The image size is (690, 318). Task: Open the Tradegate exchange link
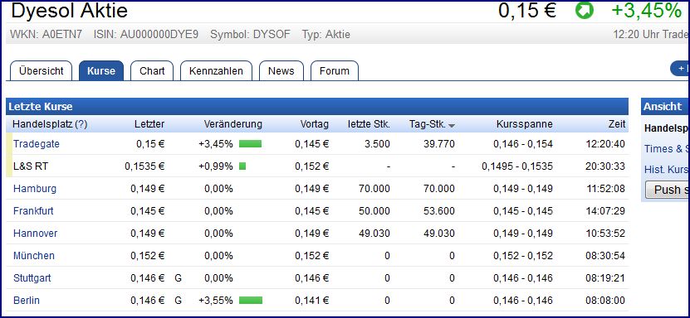36,144
